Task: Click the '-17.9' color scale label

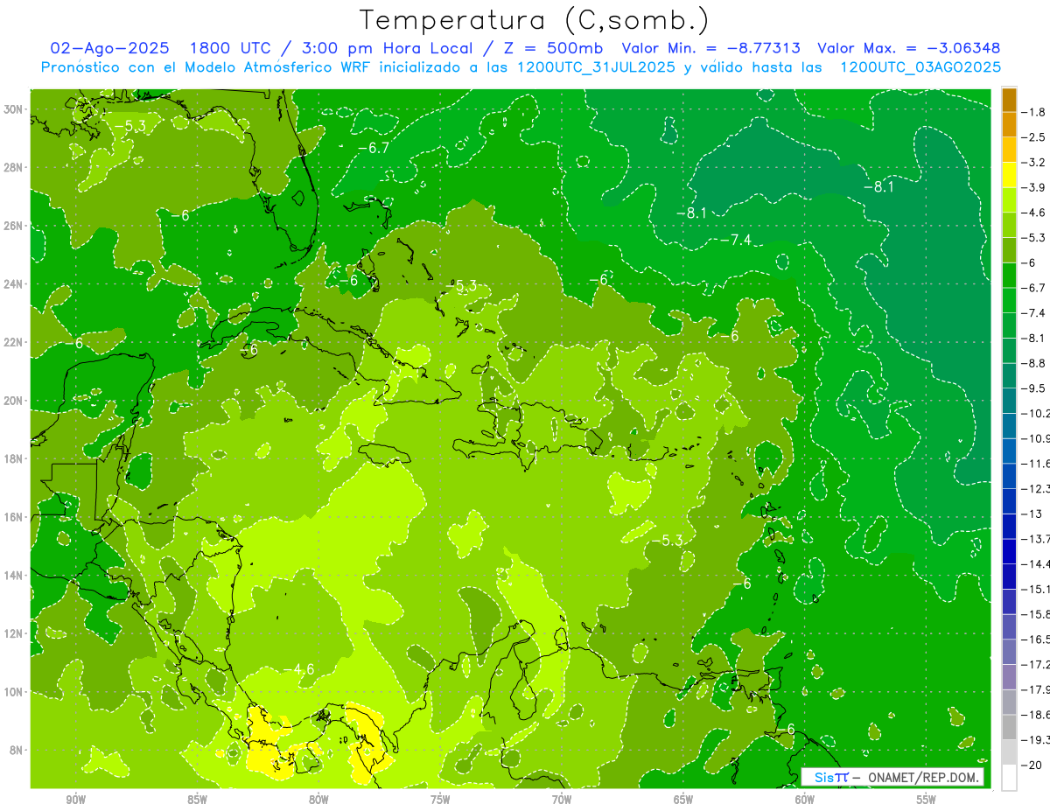Action: coord(1036,689)
